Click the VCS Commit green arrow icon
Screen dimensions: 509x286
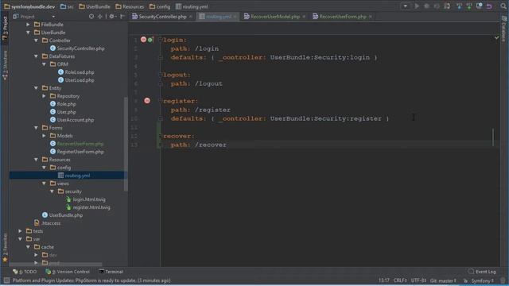469,6
